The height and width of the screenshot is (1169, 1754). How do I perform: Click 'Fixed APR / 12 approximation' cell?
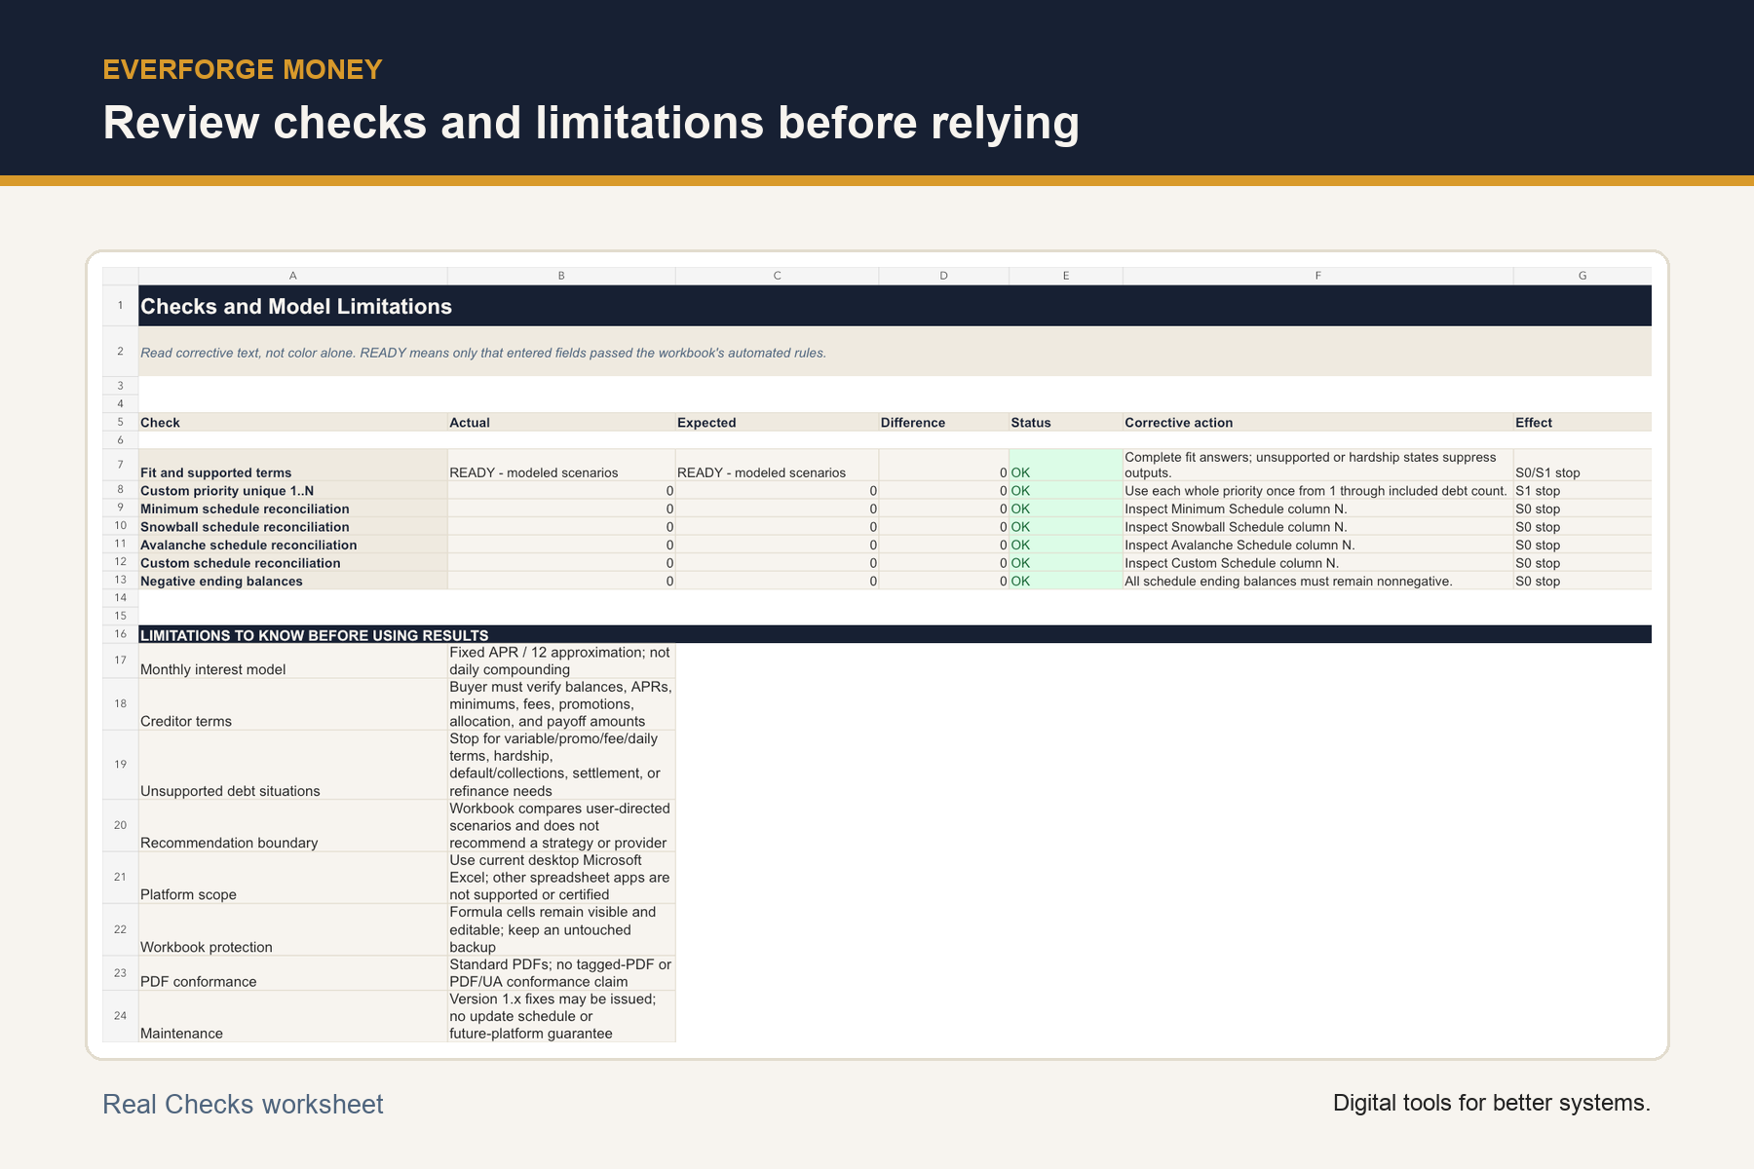pyautogui.click(x=561, y=660)
